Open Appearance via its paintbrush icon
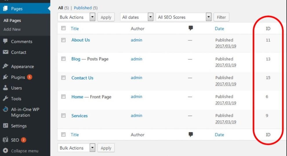The image size is (287, 156). click(x=5, y=66)
